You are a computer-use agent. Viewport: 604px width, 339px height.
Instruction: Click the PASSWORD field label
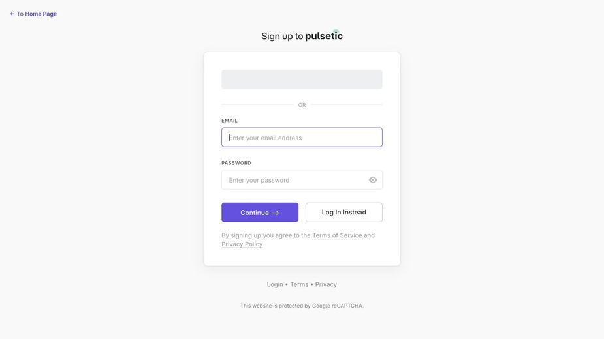[x=236, y=163]
